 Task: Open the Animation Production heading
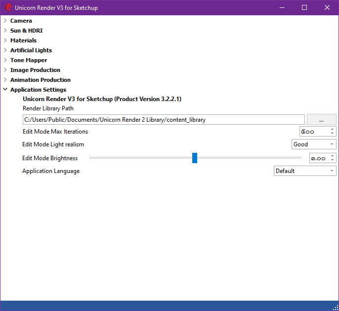(x=41, y=80)
